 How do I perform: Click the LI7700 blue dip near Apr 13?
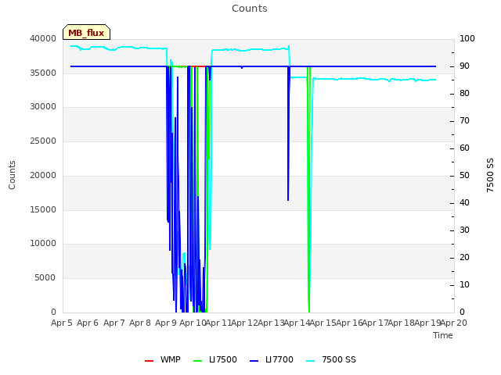point(288,134)
